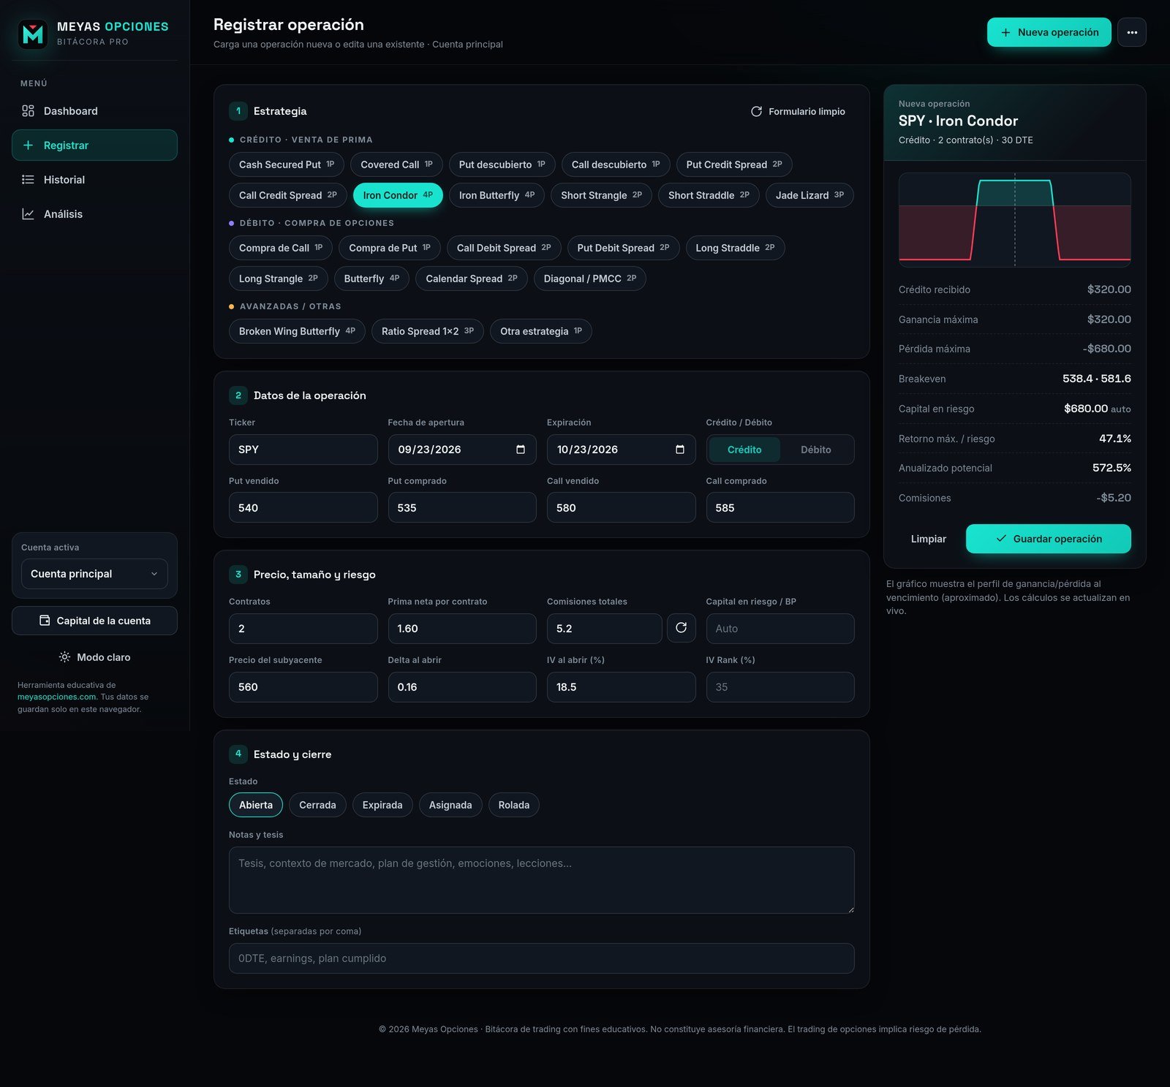The image size is (1170, 1087).
Task: Open the Cuenta principal account dropdown
Action: tap(94, 574)
